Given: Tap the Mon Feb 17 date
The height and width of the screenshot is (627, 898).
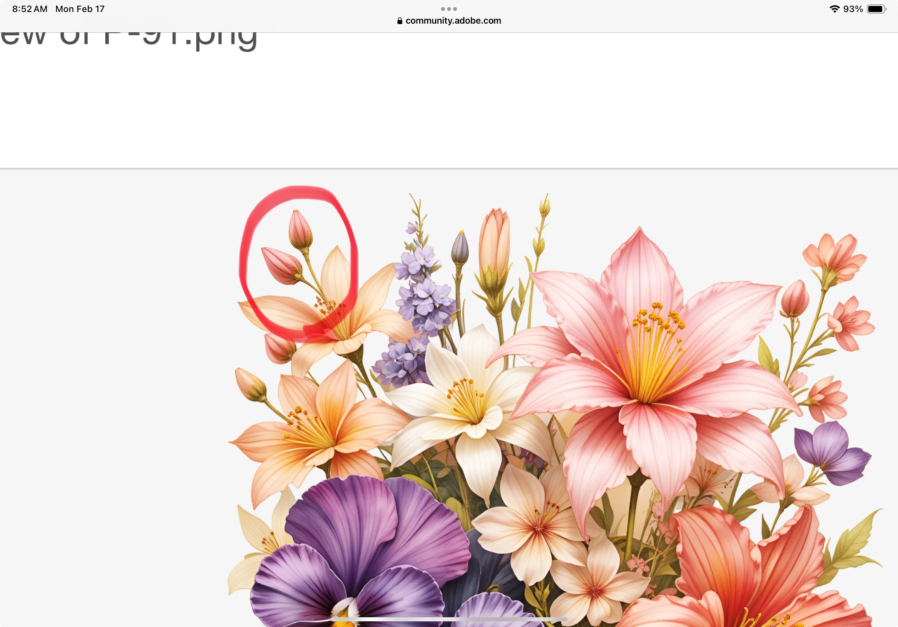Looking at the screenshot, I should click(80, 9).
